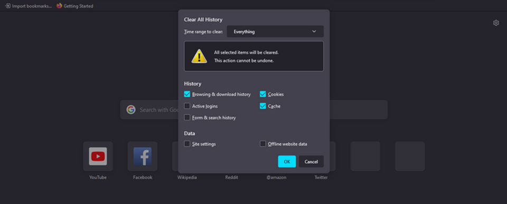This screenshot has height=204, width=507.
Task: Open the Getting Started Firefox bookmark
Action: point(74,6)
